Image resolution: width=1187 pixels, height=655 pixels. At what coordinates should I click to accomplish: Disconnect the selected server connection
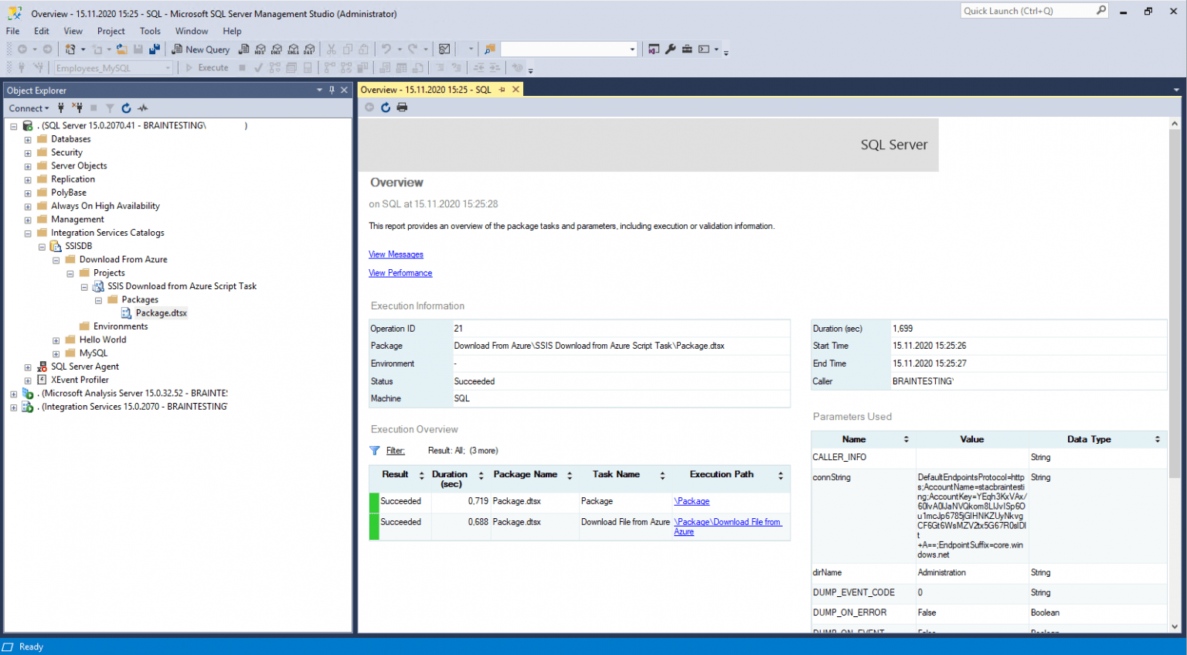click(77, 108)
